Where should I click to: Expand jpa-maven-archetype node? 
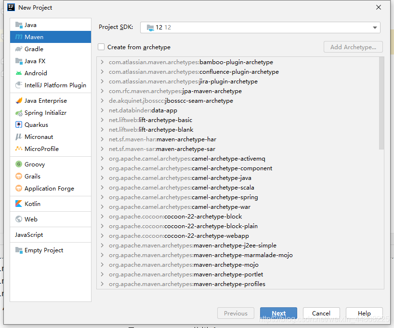tap(102, 91)
